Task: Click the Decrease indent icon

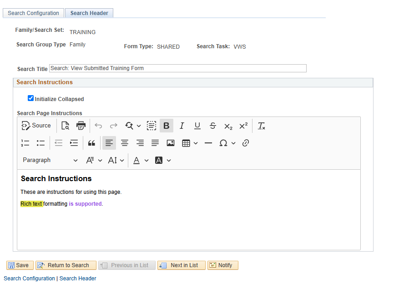Action: (x=59, y=143)
